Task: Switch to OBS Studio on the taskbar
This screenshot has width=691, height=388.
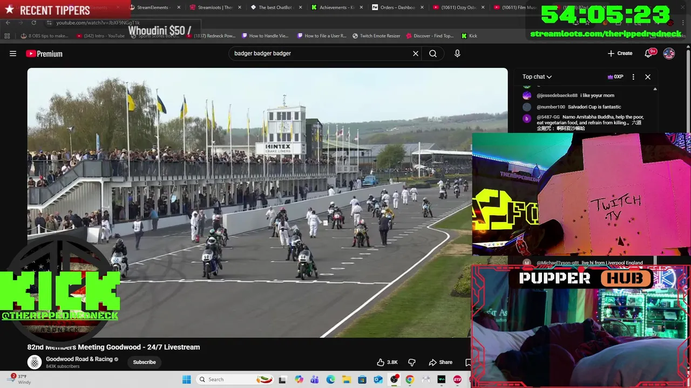Action: pos(394,379)
